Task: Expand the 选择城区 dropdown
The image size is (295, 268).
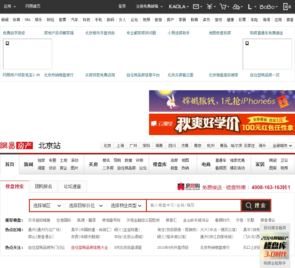Action: [x=47, y=206]
